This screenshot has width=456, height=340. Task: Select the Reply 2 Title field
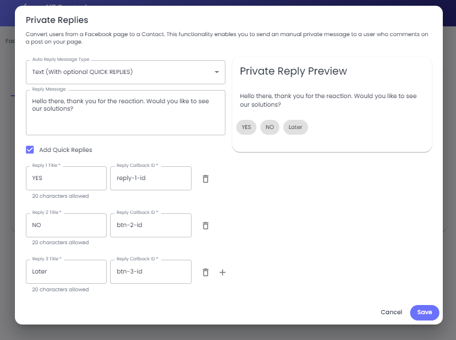[67, 225]
